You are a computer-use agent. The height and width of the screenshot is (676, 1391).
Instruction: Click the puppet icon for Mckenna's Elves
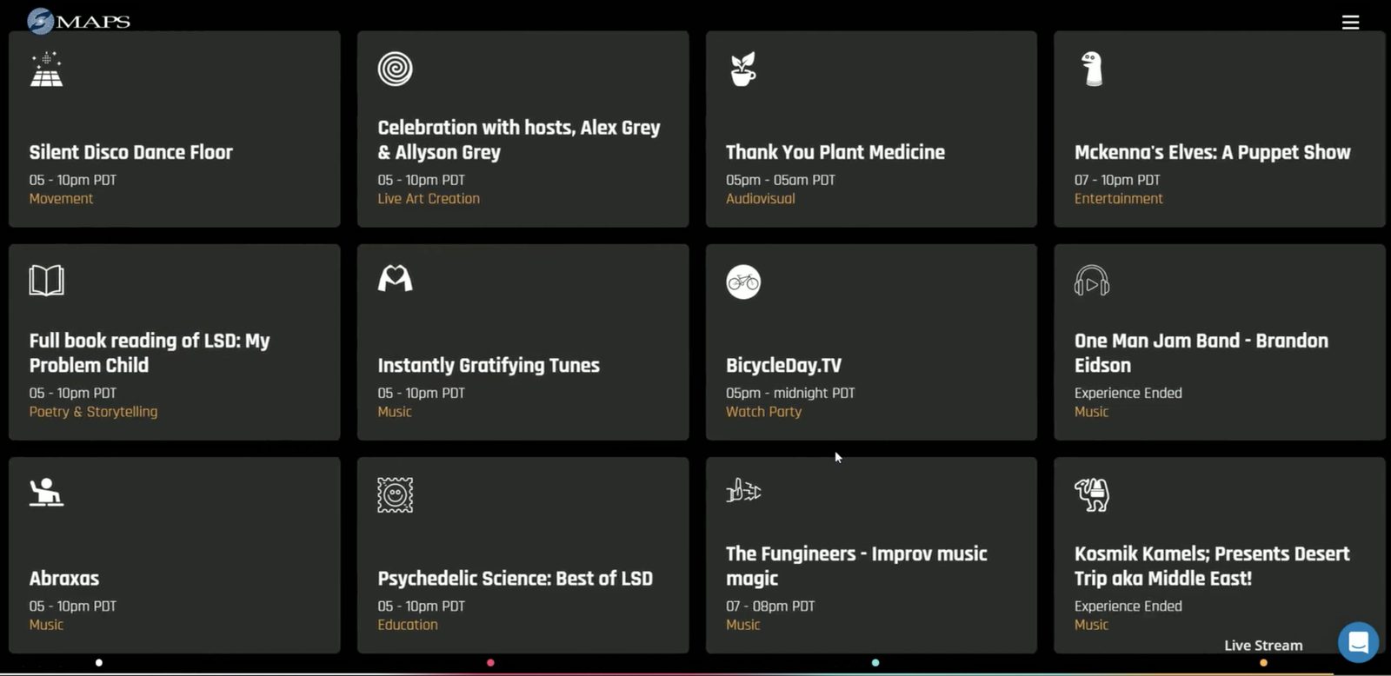[x=1092, y=70]
